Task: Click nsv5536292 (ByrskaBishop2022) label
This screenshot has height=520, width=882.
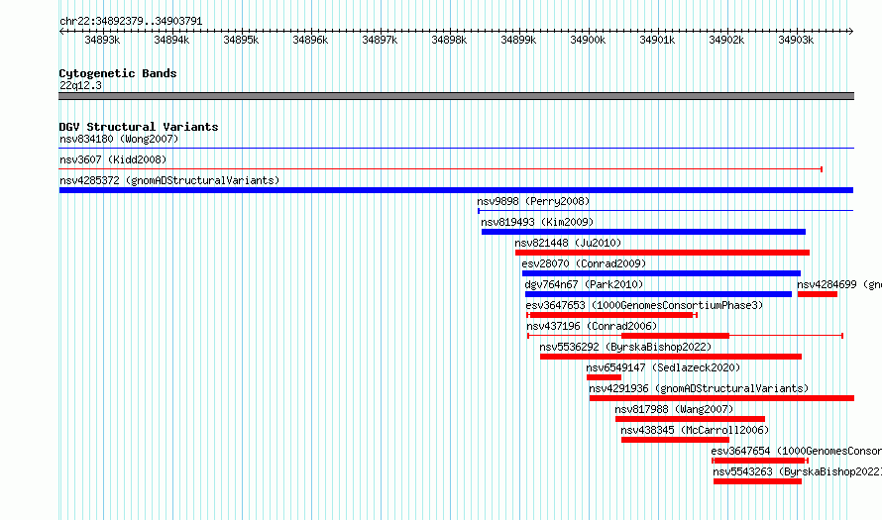Action: tap(625, 347)
